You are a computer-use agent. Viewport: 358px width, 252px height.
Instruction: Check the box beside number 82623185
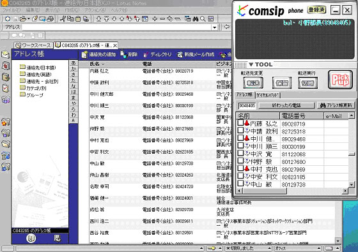(x=240, y=175)
